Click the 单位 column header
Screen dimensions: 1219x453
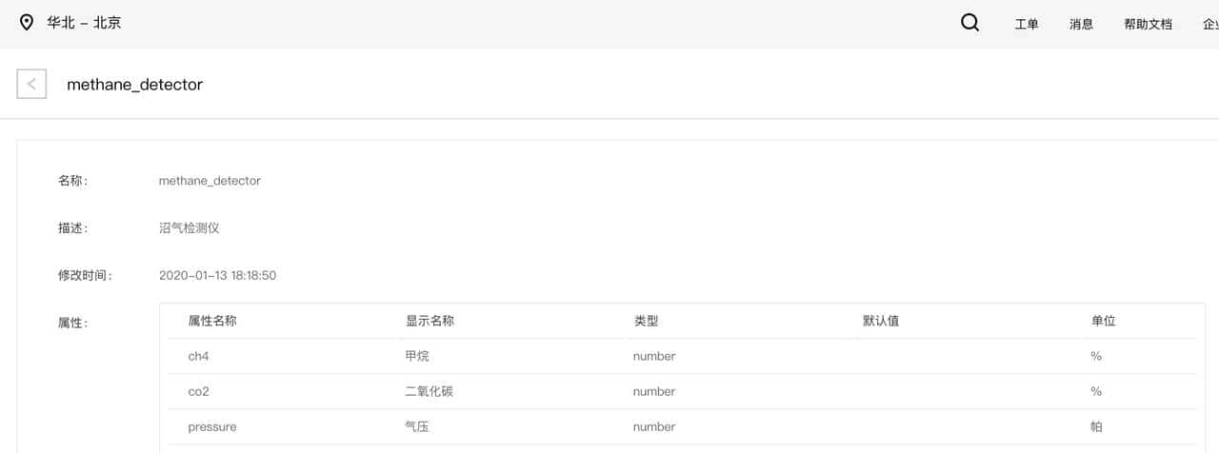point(1103,321)
